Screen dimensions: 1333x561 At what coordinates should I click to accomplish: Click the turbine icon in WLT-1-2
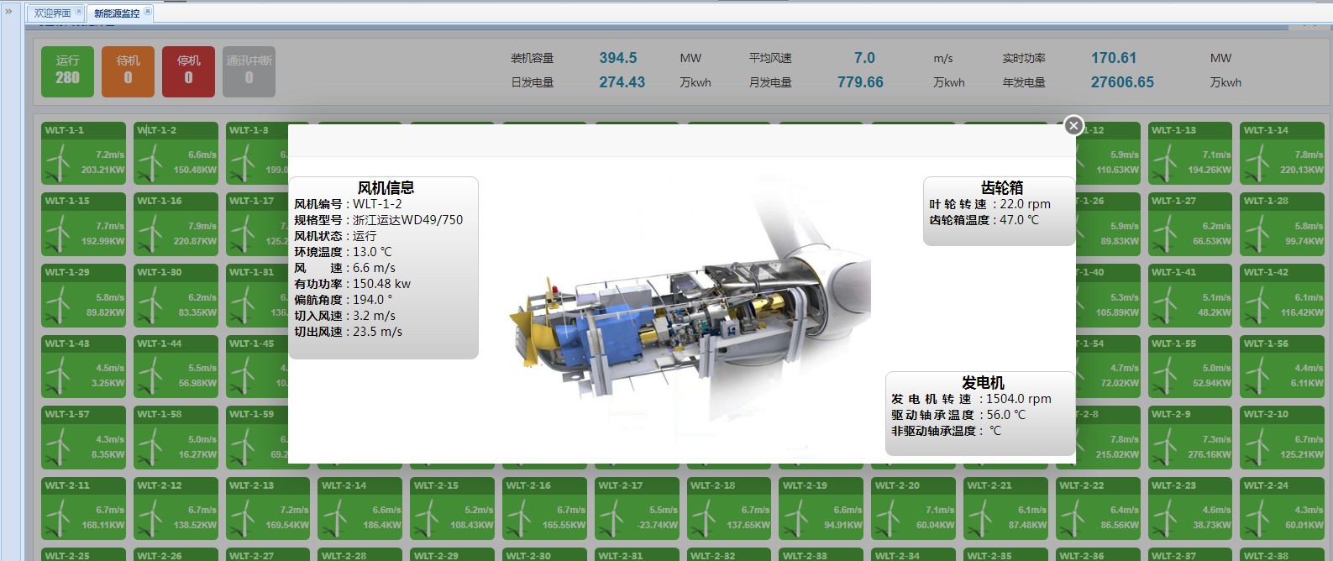(x=150, y=162)
